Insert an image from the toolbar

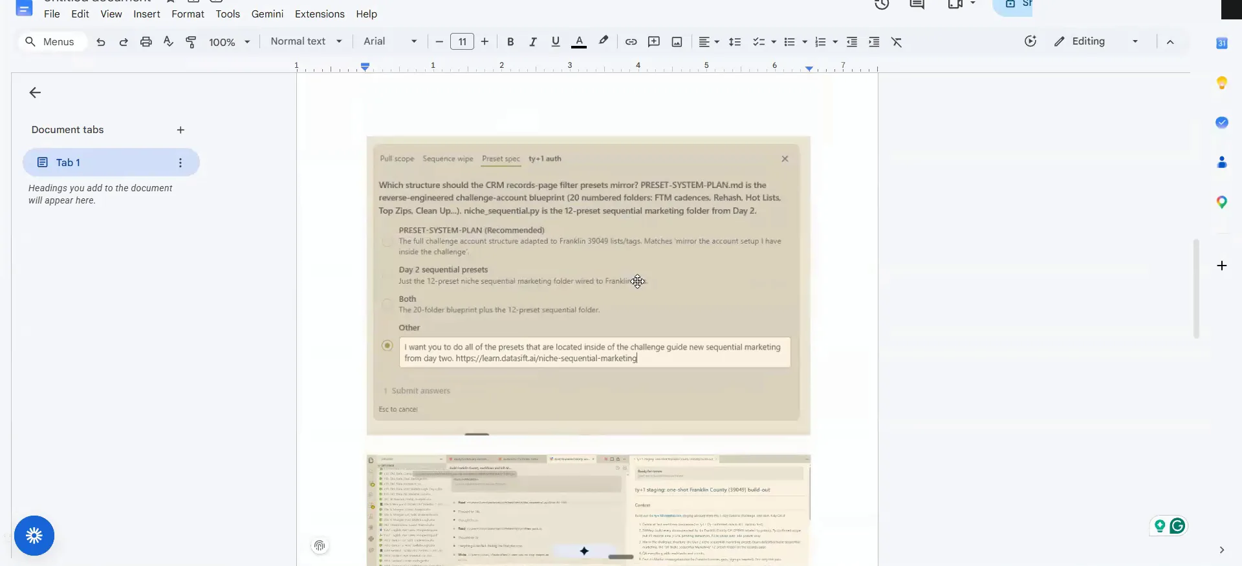[x=677, y=42]
